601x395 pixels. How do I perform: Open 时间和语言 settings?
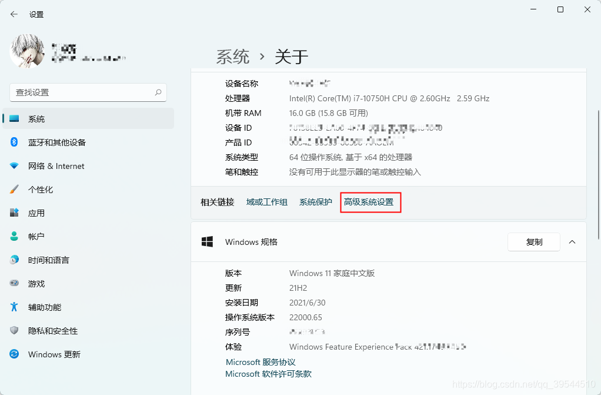coord(88,260)
